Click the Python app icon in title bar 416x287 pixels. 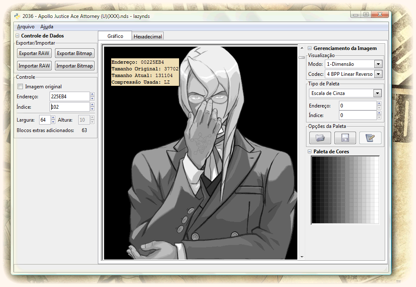point(17,16)
